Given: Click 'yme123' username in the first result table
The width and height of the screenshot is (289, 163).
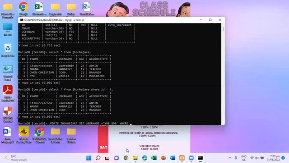Looking at the screenshot, I should pyautogui.click(x=64, y=76).
